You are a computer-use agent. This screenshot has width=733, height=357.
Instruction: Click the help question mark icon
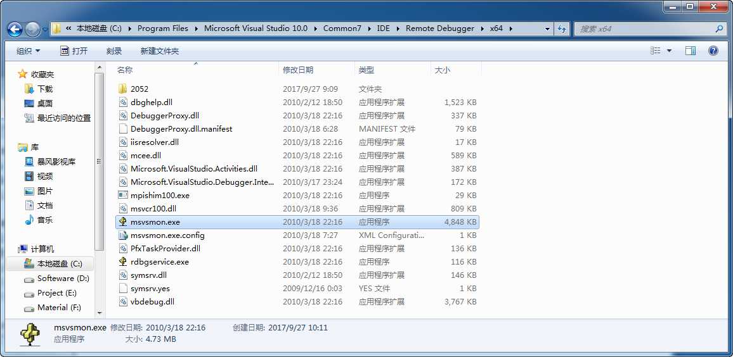pyautogui.click(x=713, y=51)
